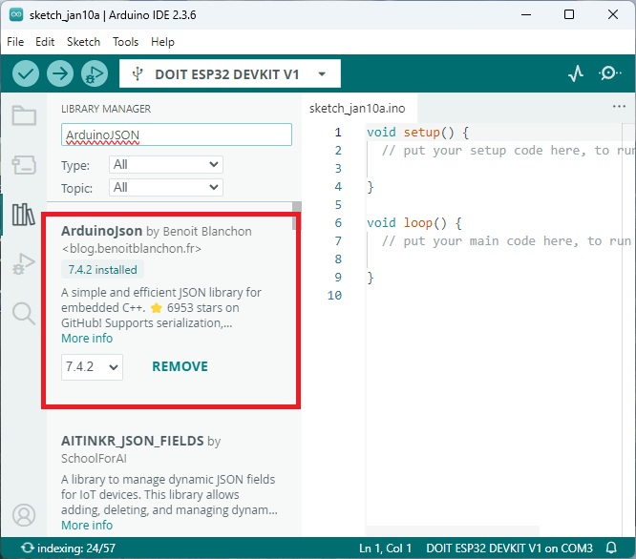Viewport: 636px width, 559px height.
Task: Click the ArduinoJSON library search field
Action: 176,135
